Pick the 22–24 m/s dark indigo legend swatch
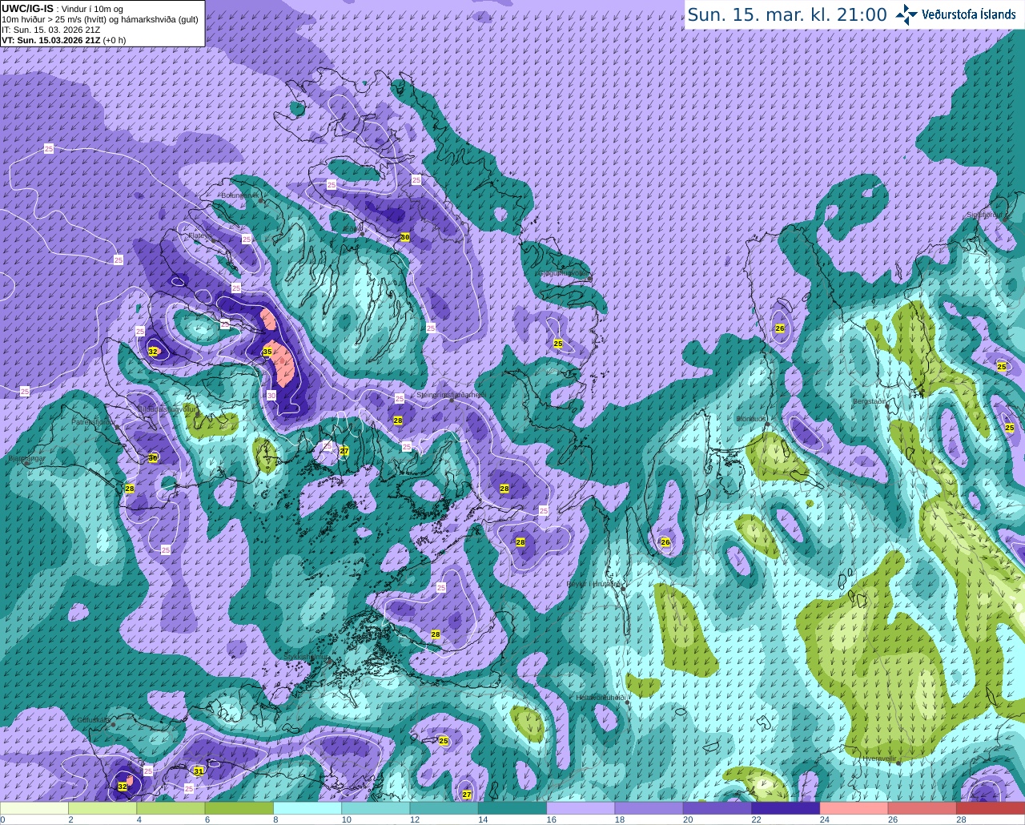 [786, 808]
